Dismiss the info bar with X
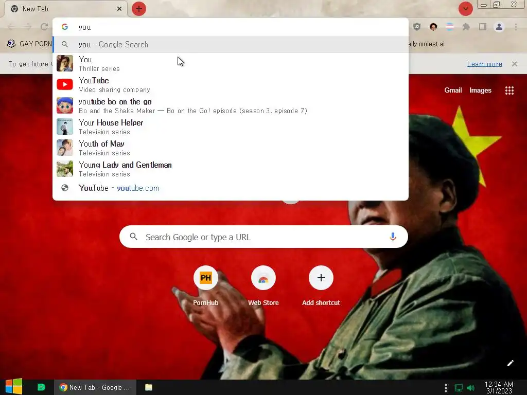 coord(515,64)
